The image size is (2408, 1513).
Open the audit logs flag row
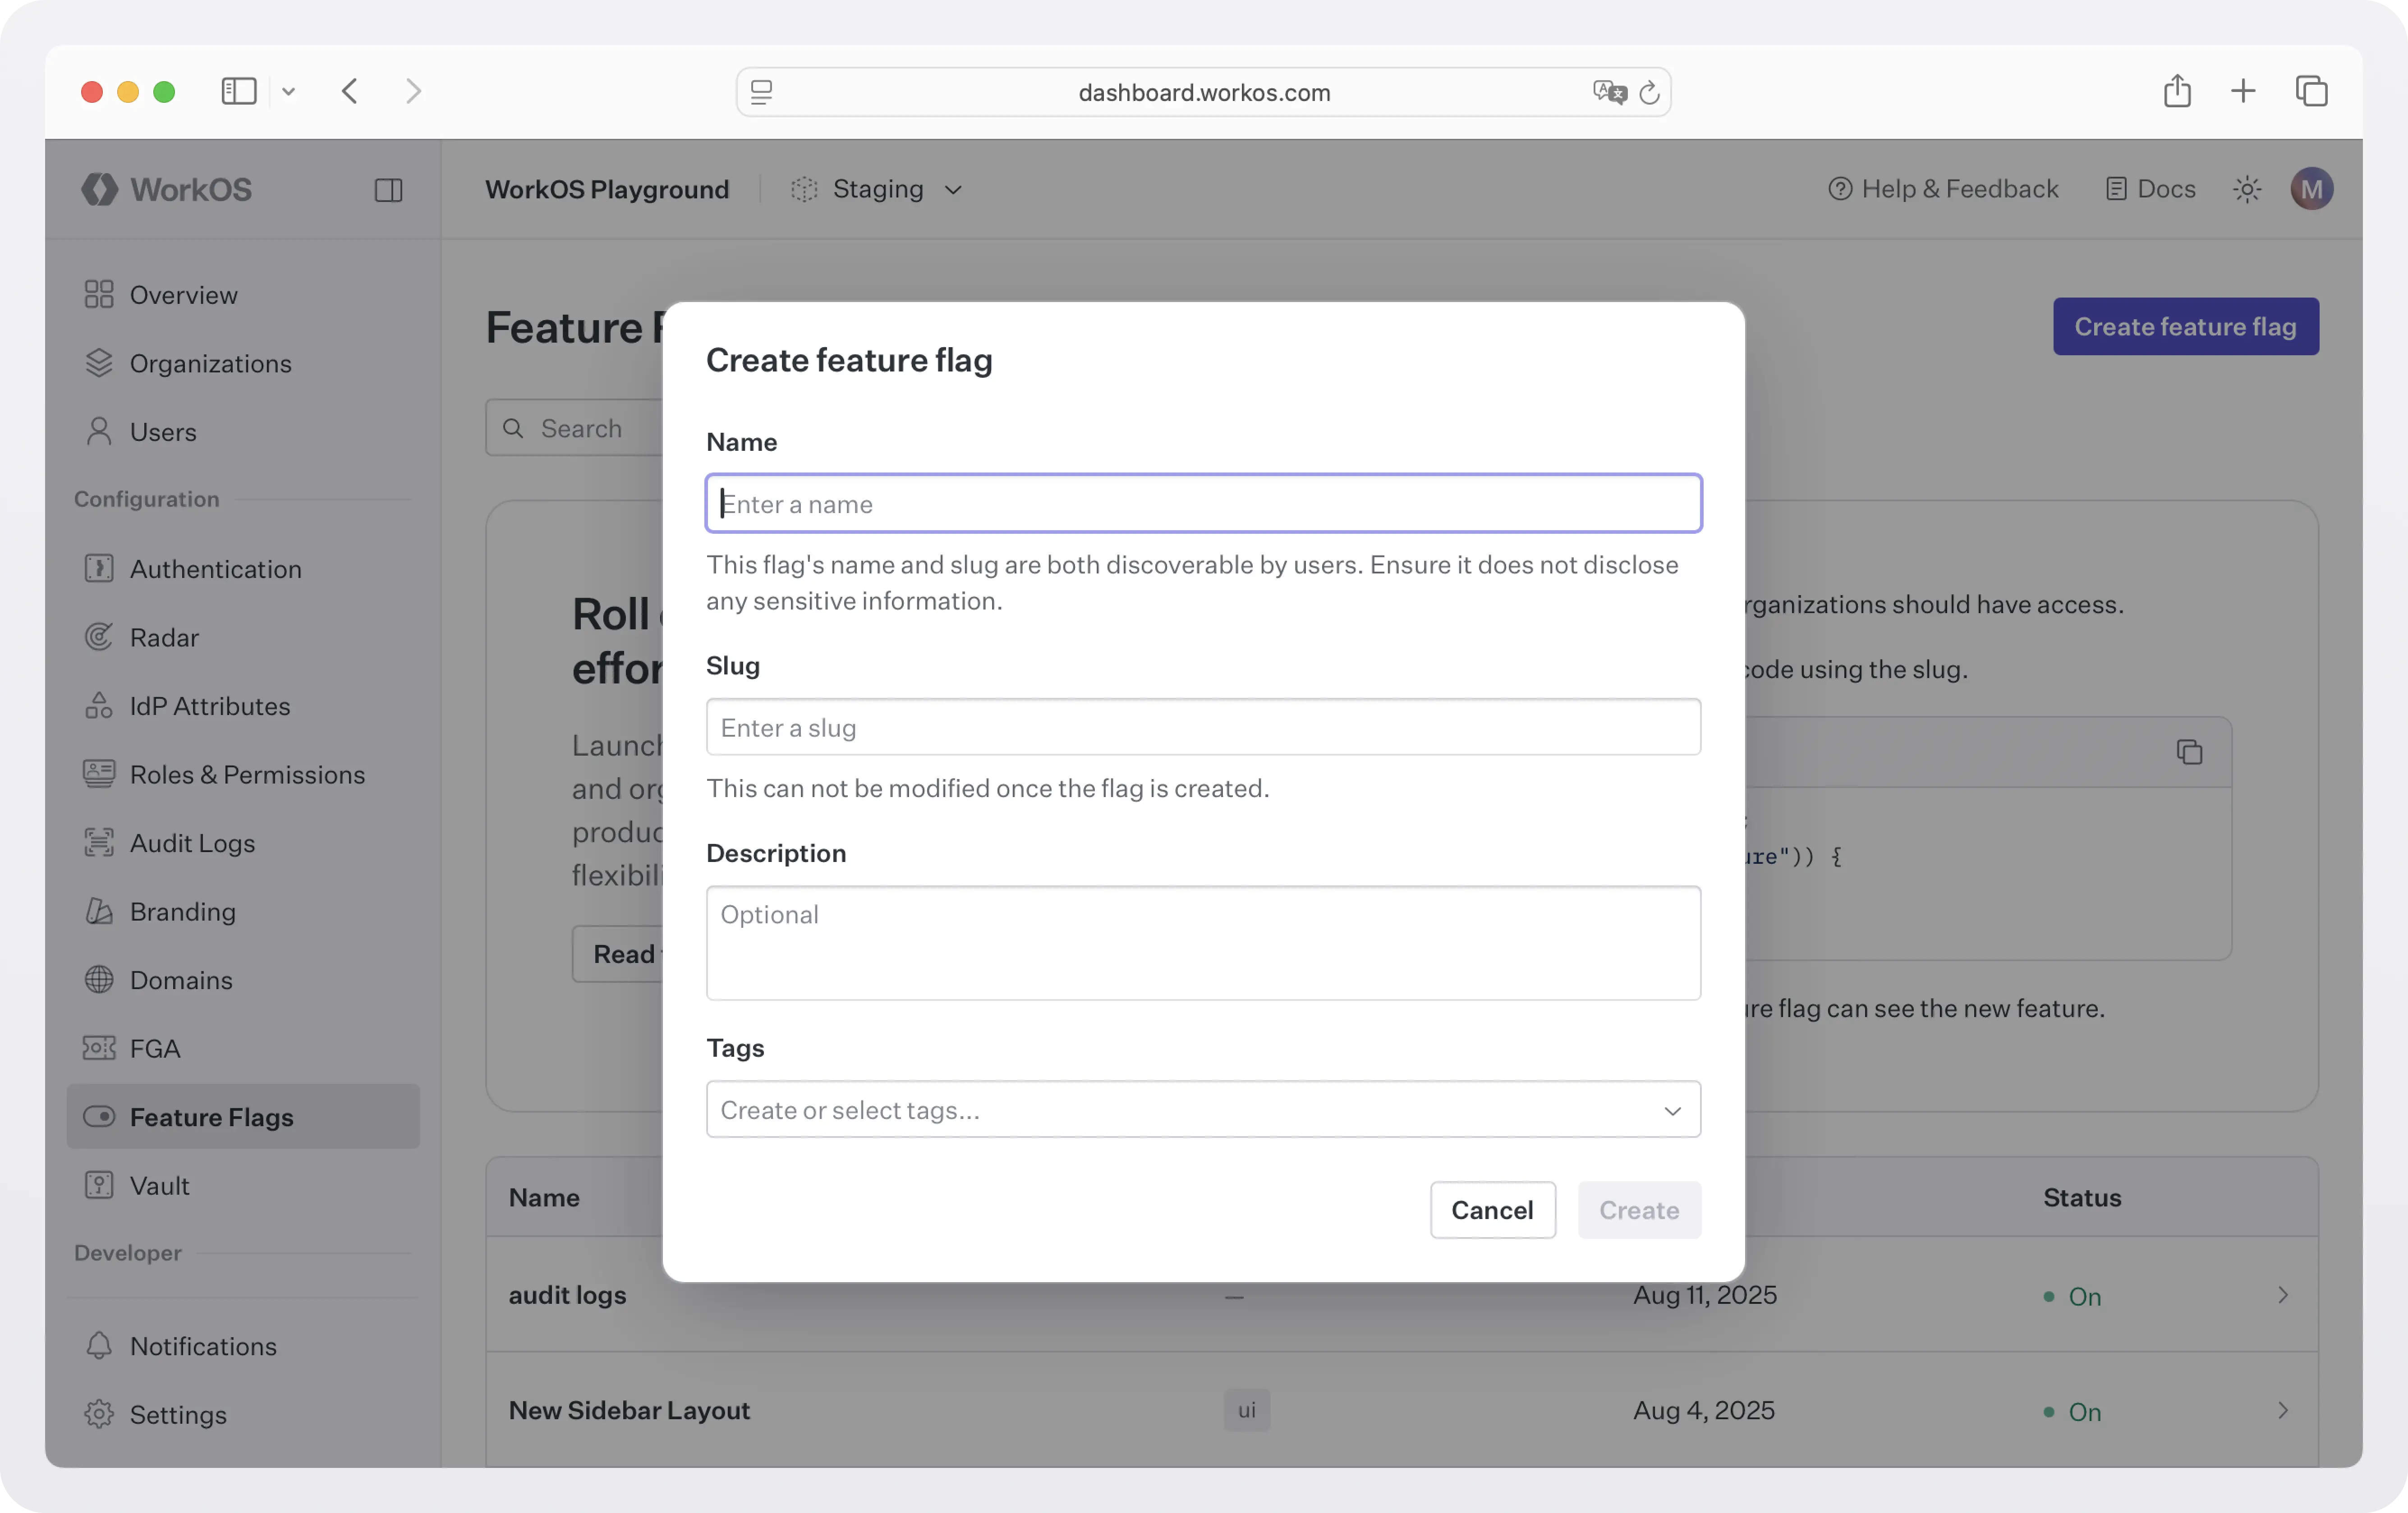(1402, 1295)
